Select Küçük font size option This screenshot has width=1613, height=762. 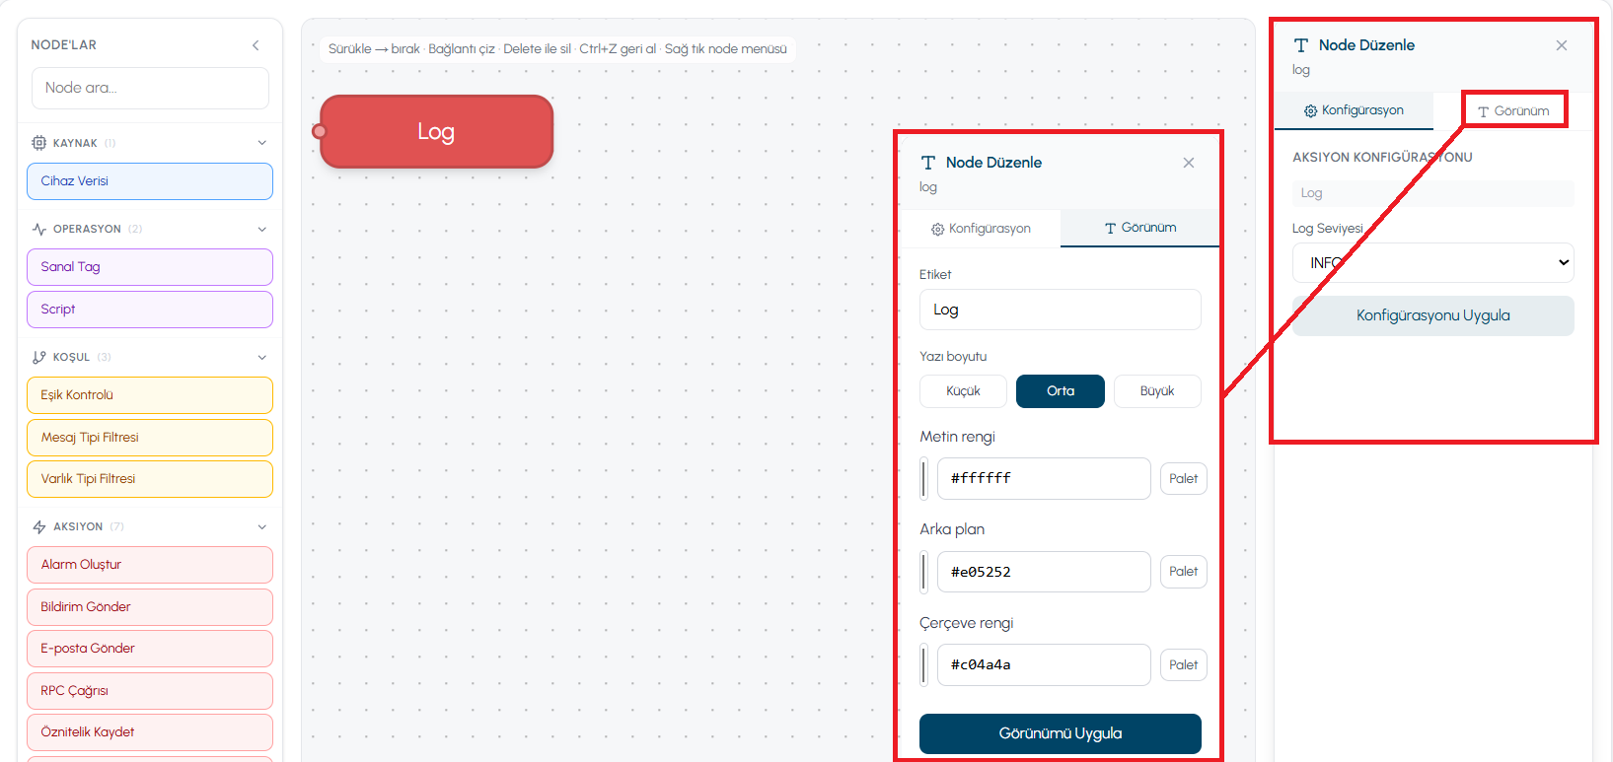coord(963,391)
